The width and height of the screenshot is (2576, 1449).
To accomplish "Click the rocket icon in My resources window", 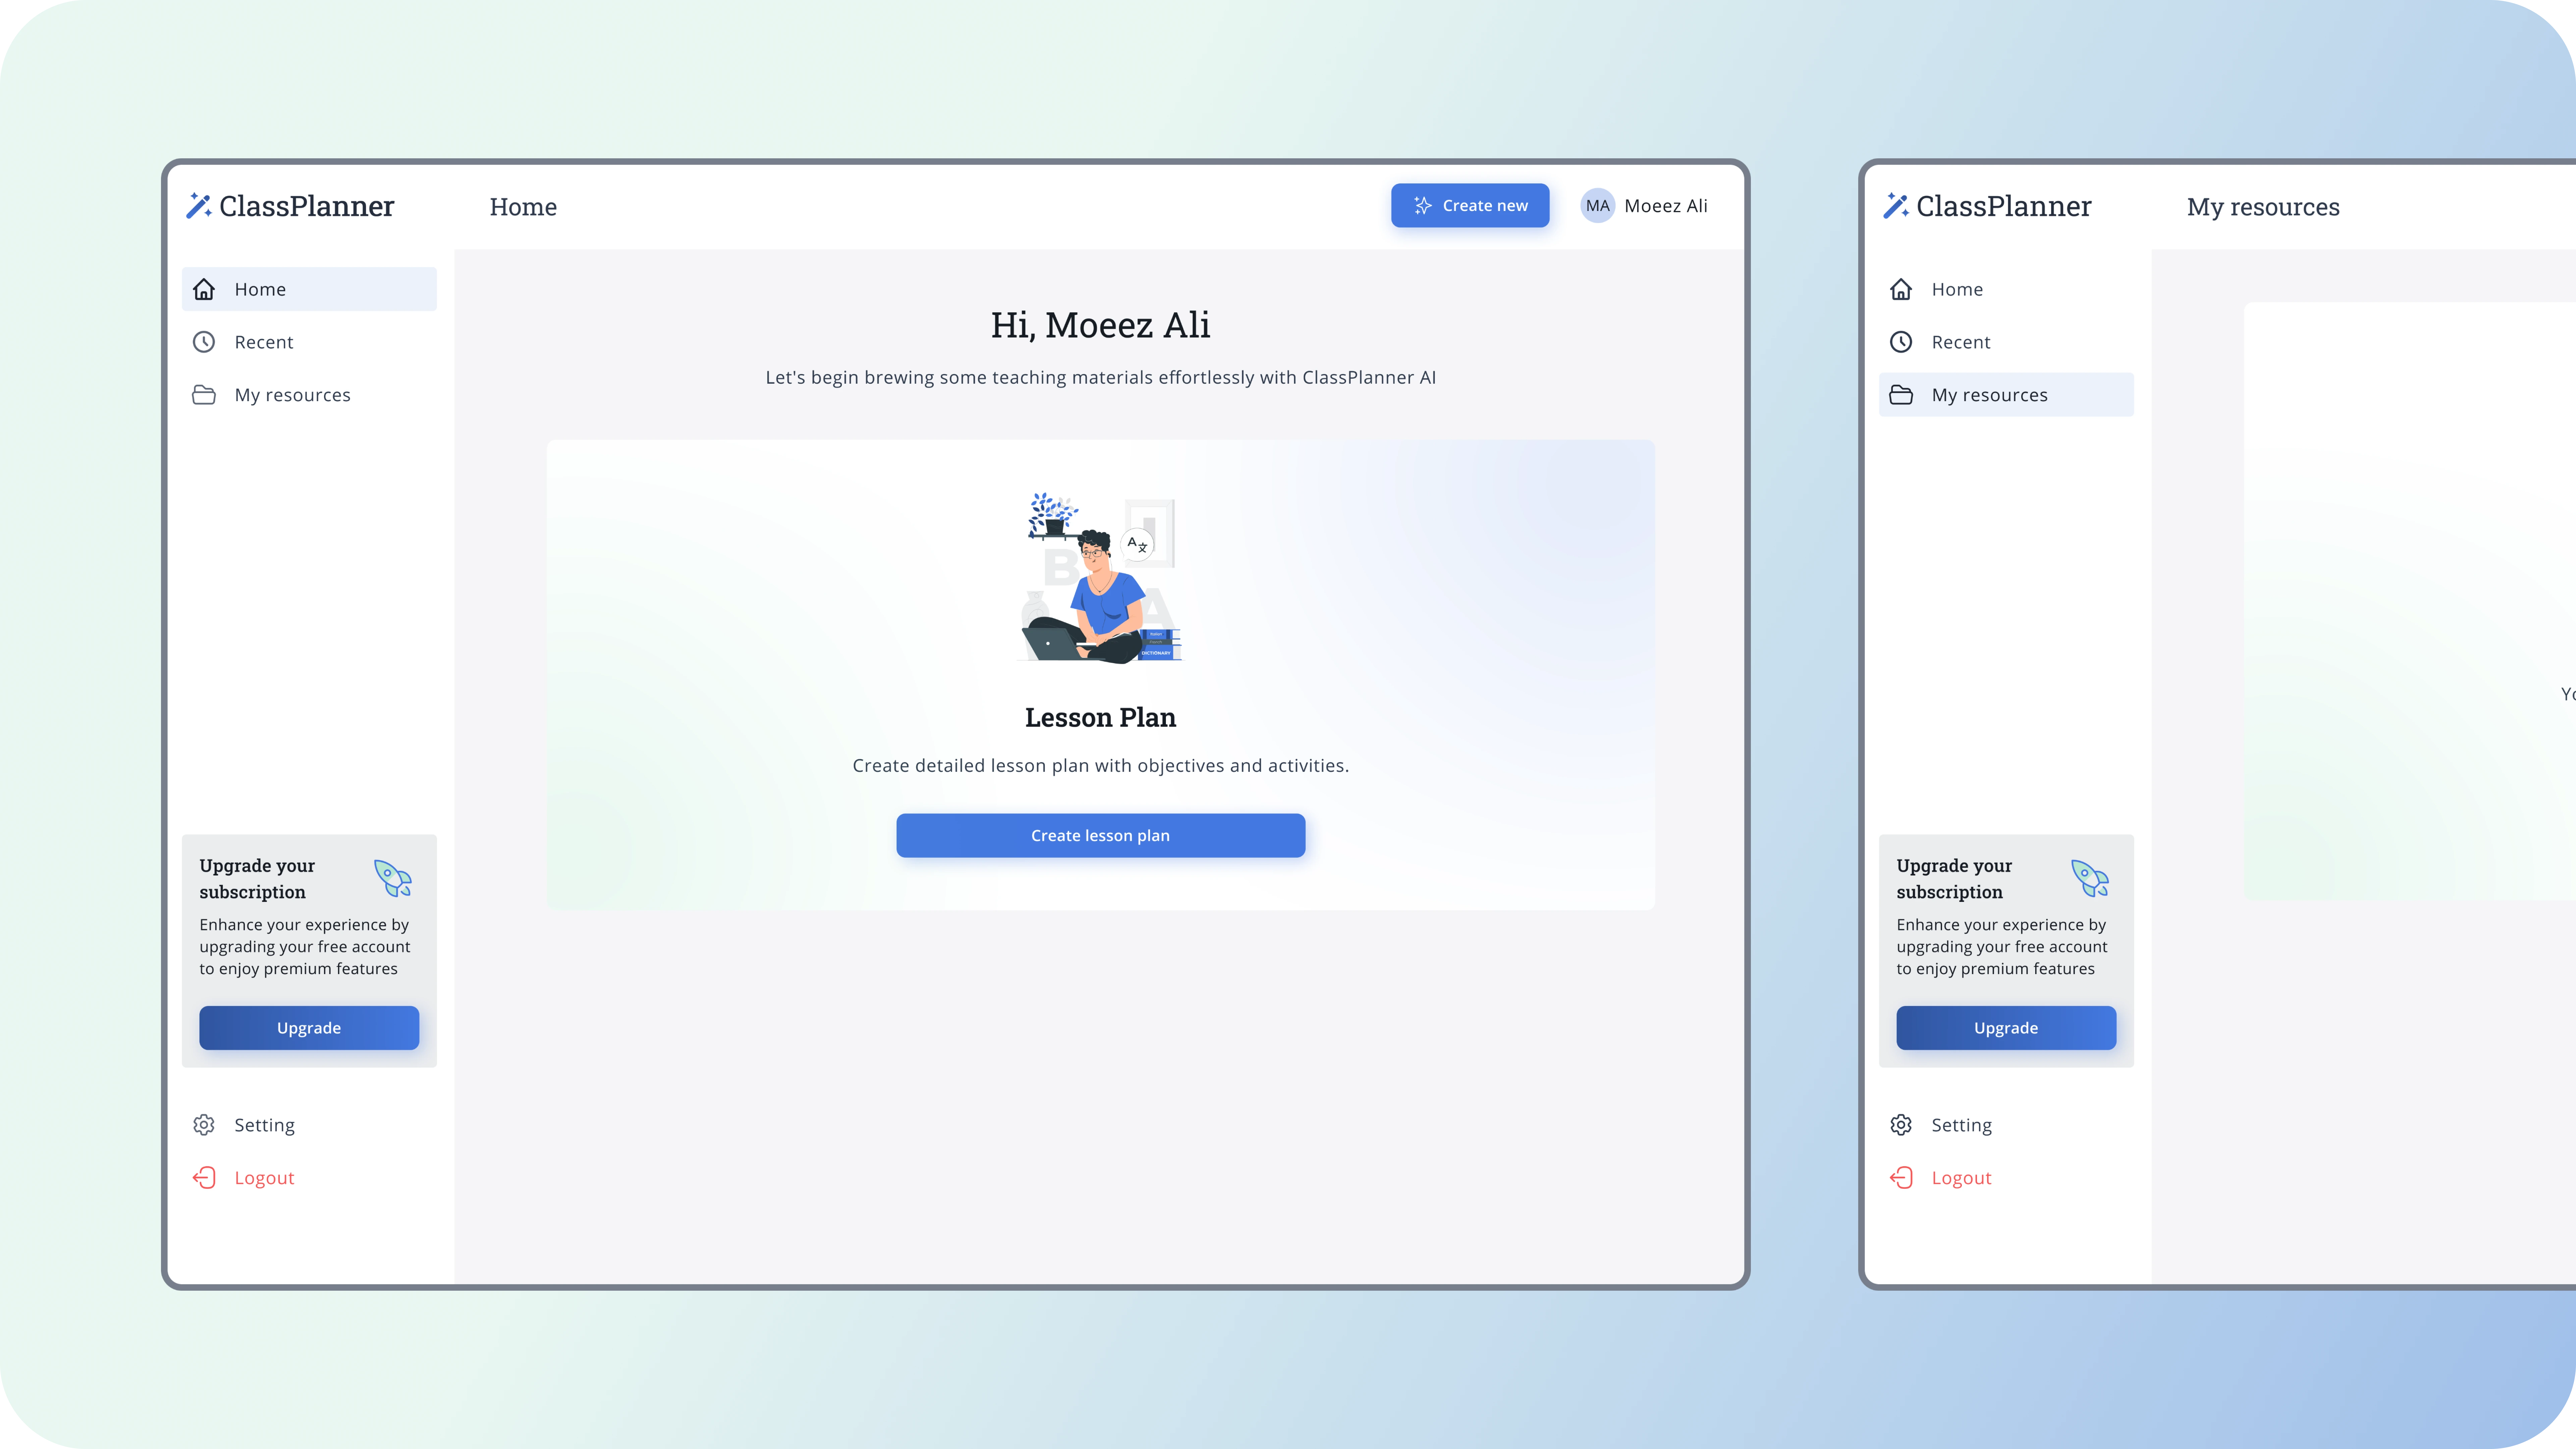I will pos(2090,878).
